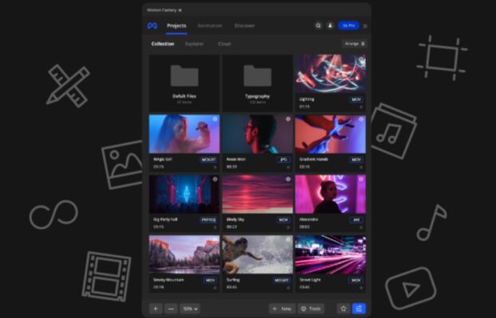This screenshot has width=496, height=318.
Task: Expand the panel using the double chevron
Action: [x=365, y=25]
